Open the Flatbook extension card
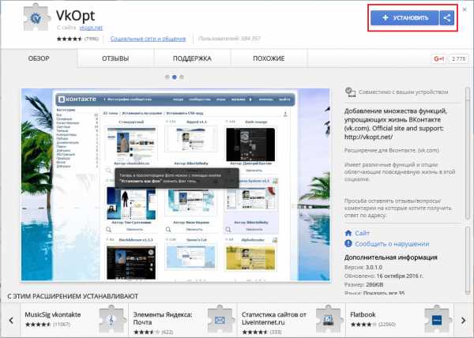The width and height of the screenshot is (474, 338). (x=400, y=320)
